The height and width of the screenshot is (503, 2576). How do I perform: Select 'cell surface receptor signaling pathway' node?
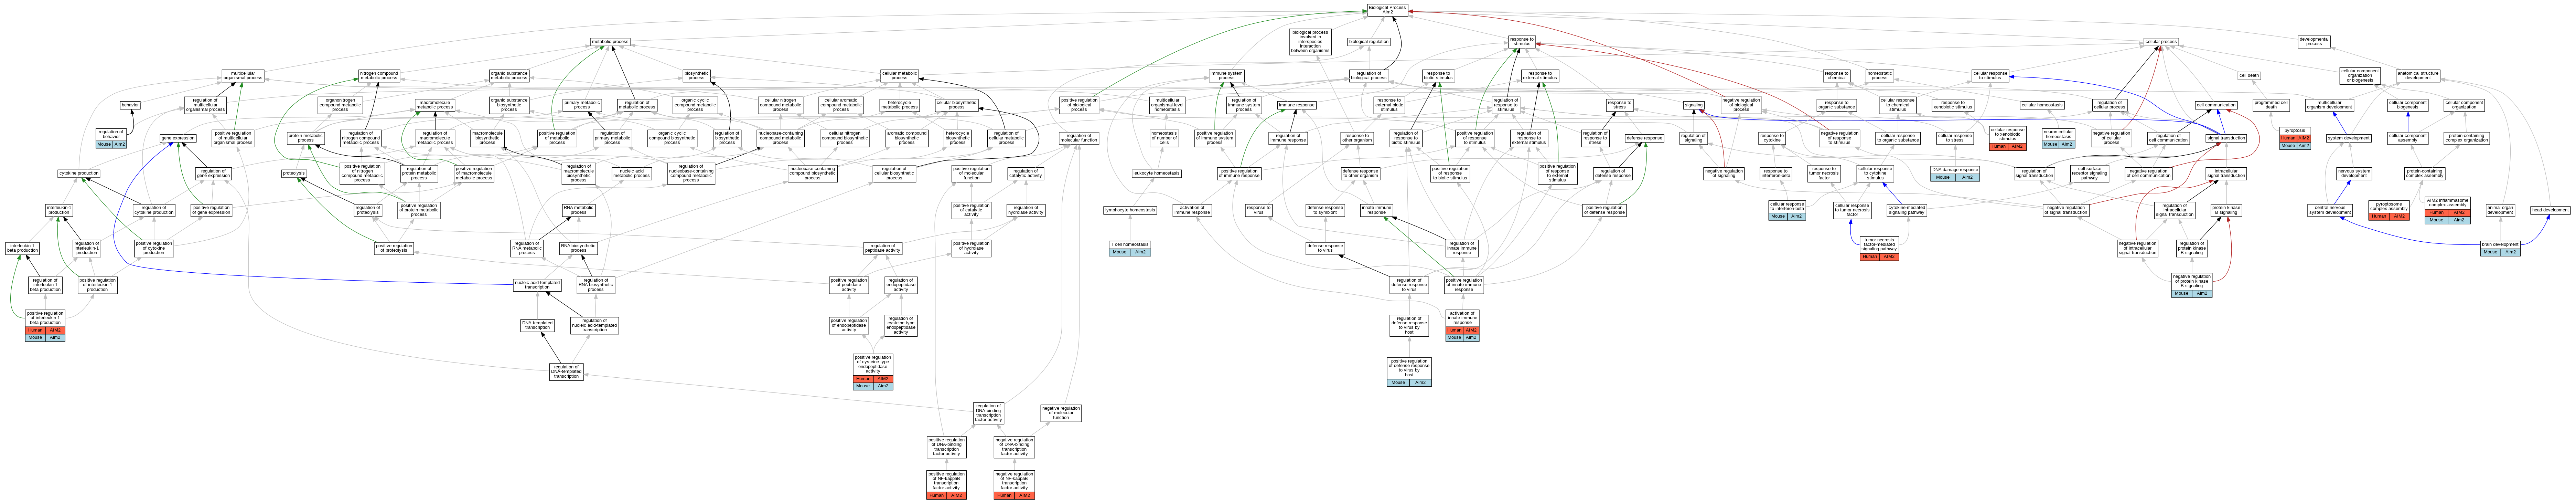2089,174
